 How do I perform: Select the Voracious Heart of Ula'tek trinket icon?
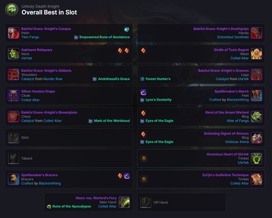257,158
